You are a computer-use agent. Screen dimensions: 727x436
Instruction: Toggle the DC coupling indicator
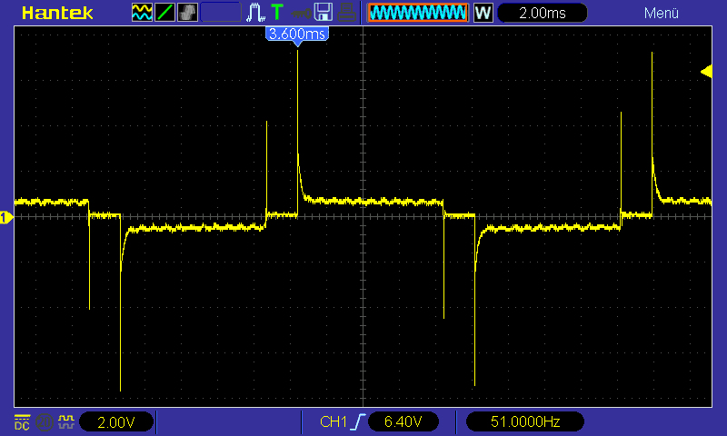[22, 421]
